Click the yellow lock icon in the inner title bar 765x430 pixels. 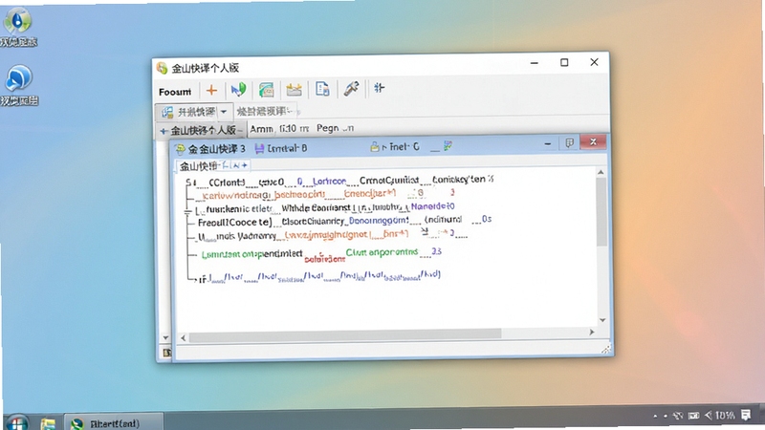375,147
